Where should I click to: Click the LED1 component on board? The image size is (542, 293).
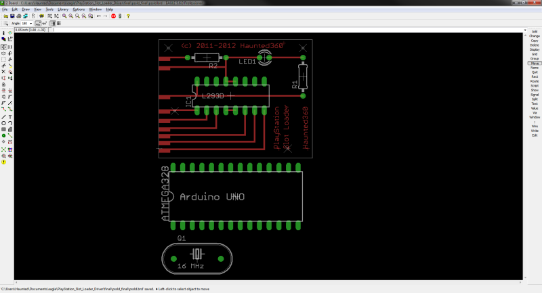pyautogui.click(x=264, y=58)
